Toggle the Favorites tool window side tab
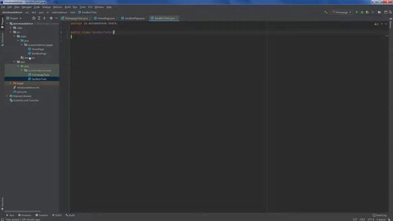 click(2, 203)
